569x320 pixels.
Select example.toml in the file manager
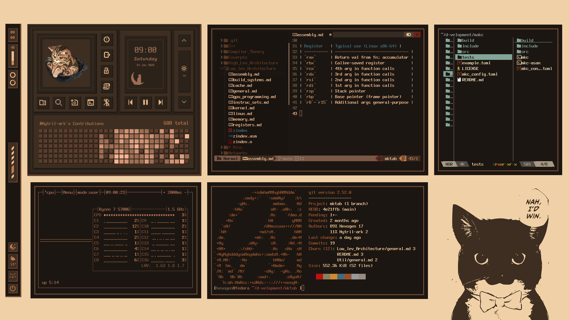coord(474,63)
